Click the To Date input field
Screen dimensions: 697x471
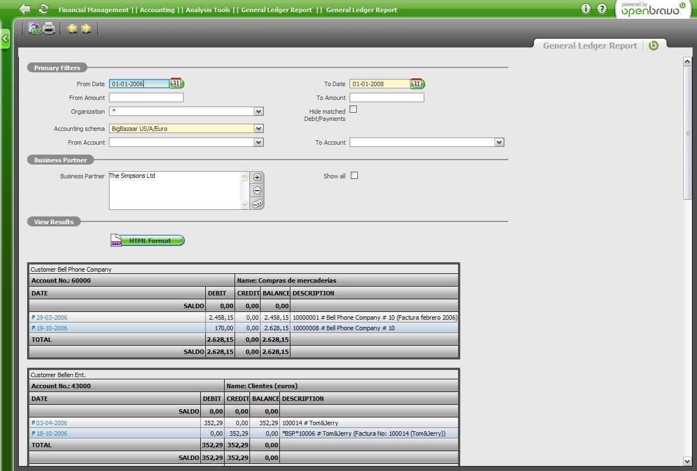[x=380, y=84]
